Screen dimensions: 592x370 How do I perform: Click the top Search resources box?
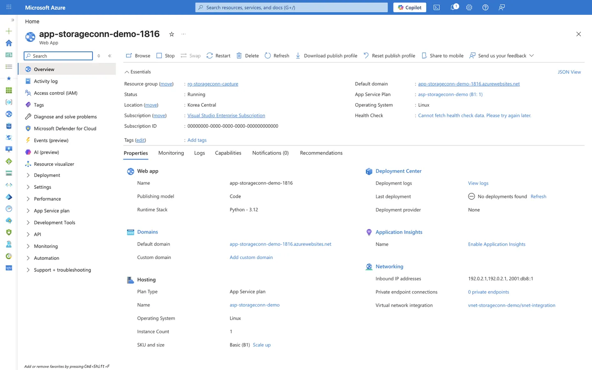[x=291, y=7]
